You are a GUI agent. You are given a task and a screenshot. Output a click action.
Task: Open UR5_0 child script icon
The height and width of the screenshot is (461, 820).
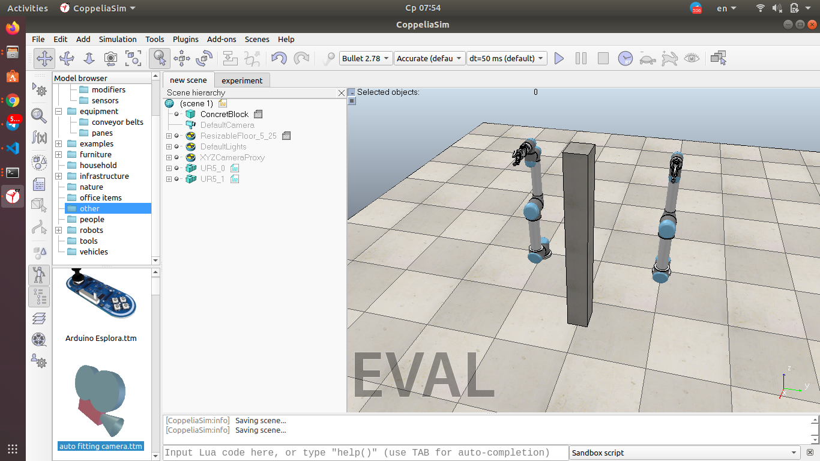[x=235, y=168]
